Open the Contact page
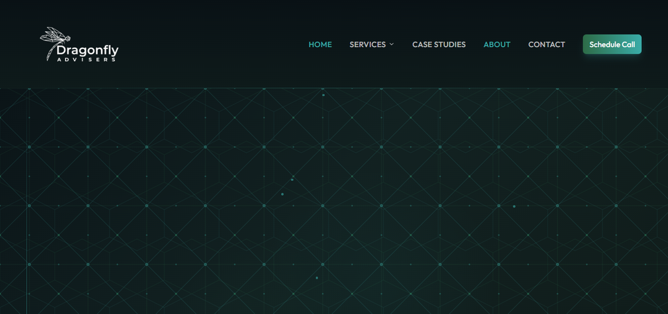 tap(547, 44)
